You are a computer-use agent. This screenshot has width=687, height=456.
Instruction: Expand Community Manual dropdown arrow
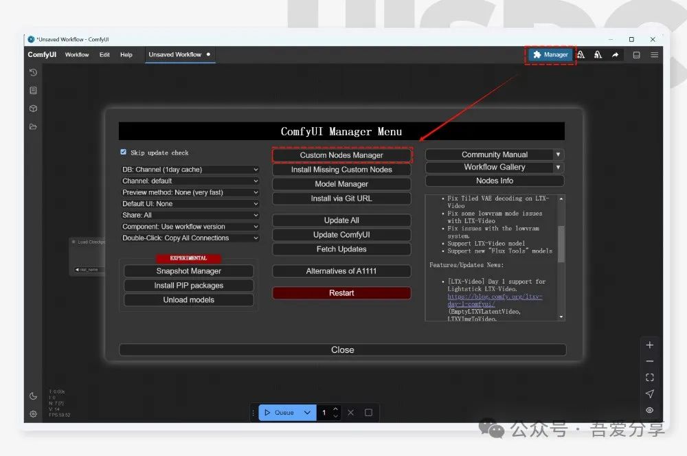(558, 155)
